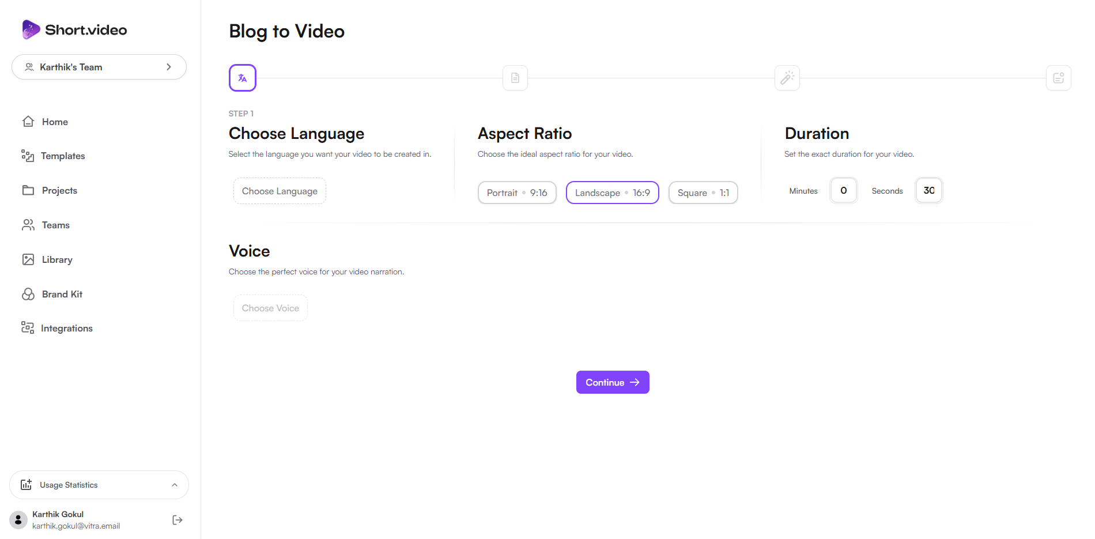Click Karthik's Team selector text
Screen dimensions: 1095x539
click(71, 67)
